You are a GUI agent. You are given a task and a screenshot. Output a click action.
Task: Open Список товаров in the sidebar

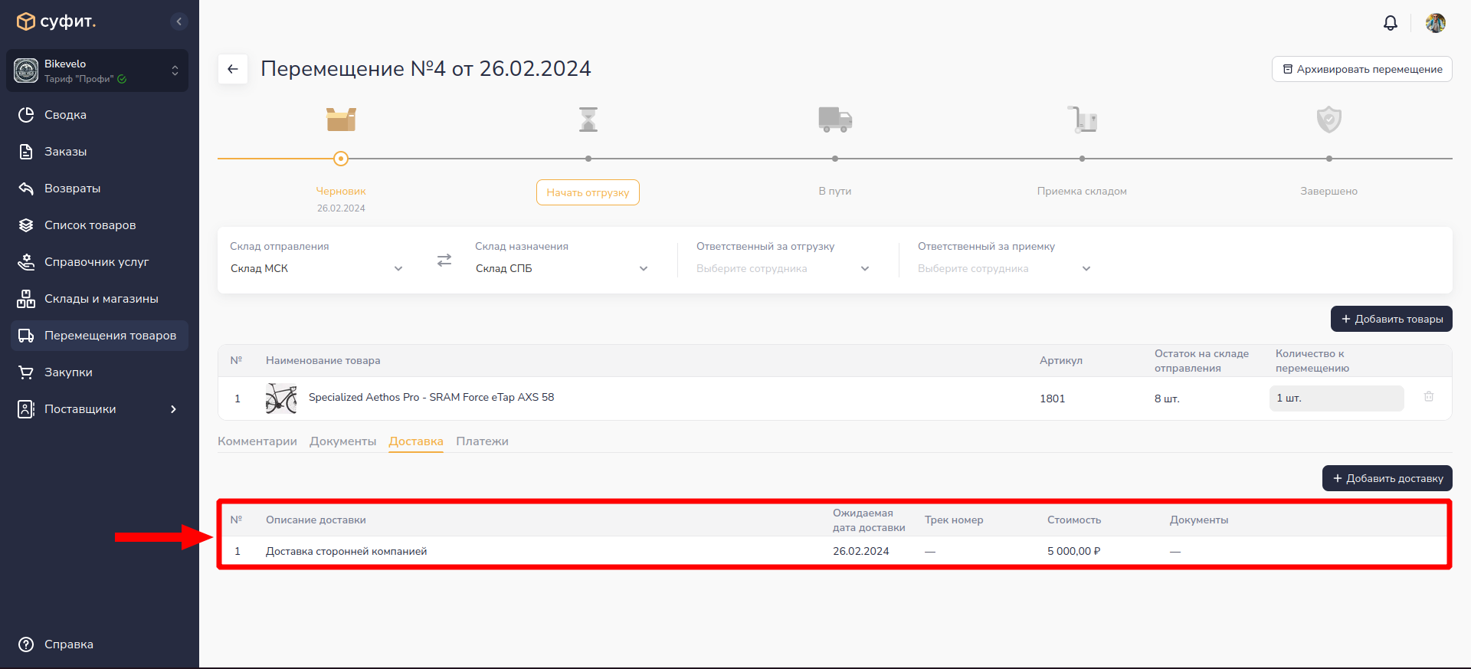click(x=100, y=225)
